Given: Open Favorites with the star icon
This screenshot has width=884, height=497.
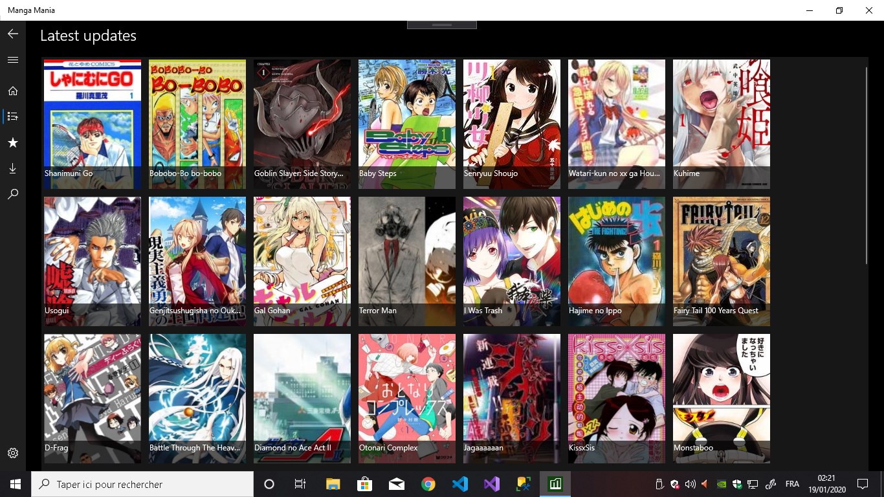Looking at the screenshot, I should (12, 142).
